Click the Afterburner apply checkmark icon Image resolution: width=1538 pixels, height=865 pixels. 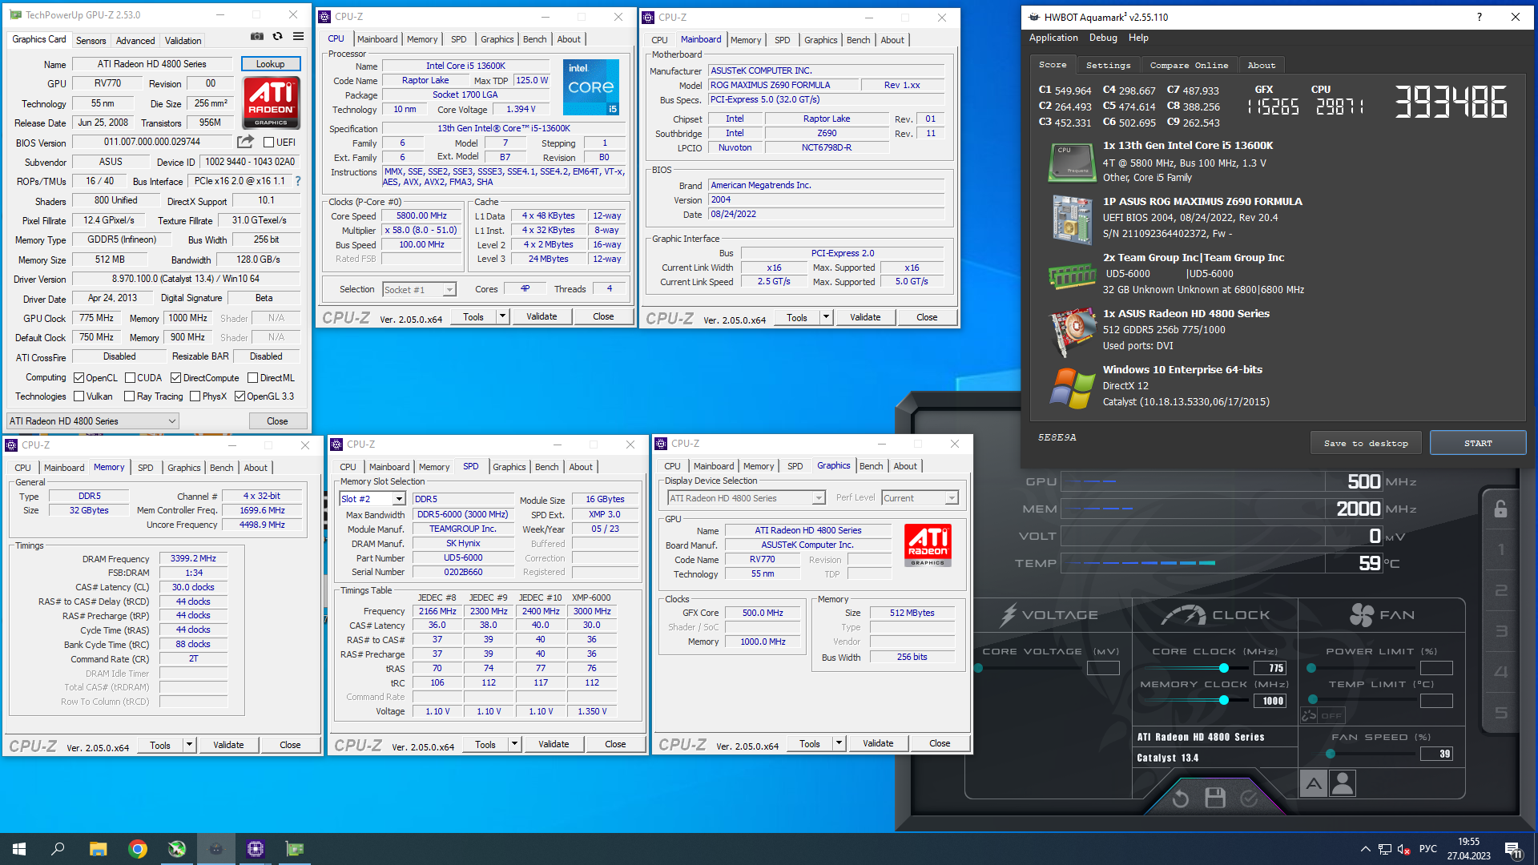(x=1249, y=798)
